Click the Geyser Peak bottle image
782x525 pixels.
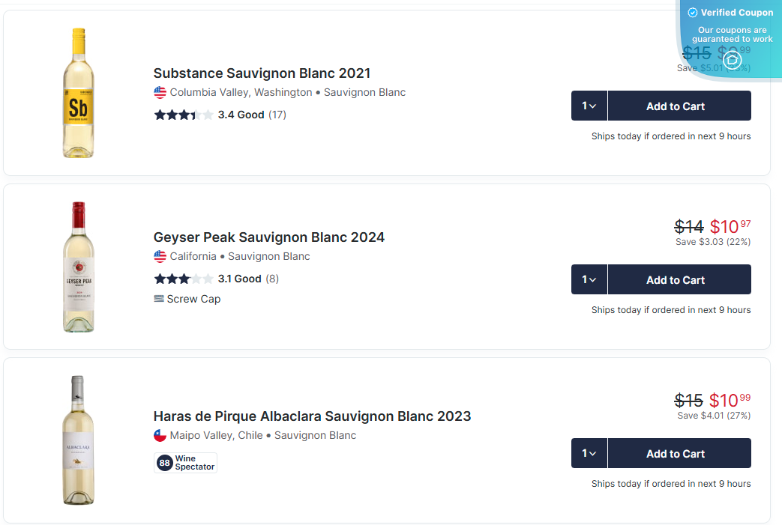[x=79, y=267]
